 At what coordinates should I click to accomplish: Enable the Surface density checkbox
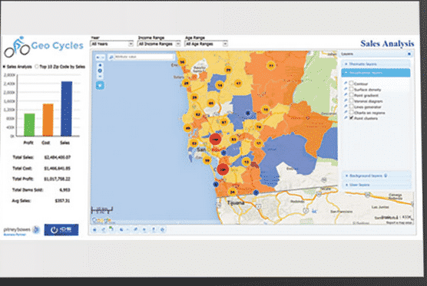(x=352, y=89)
